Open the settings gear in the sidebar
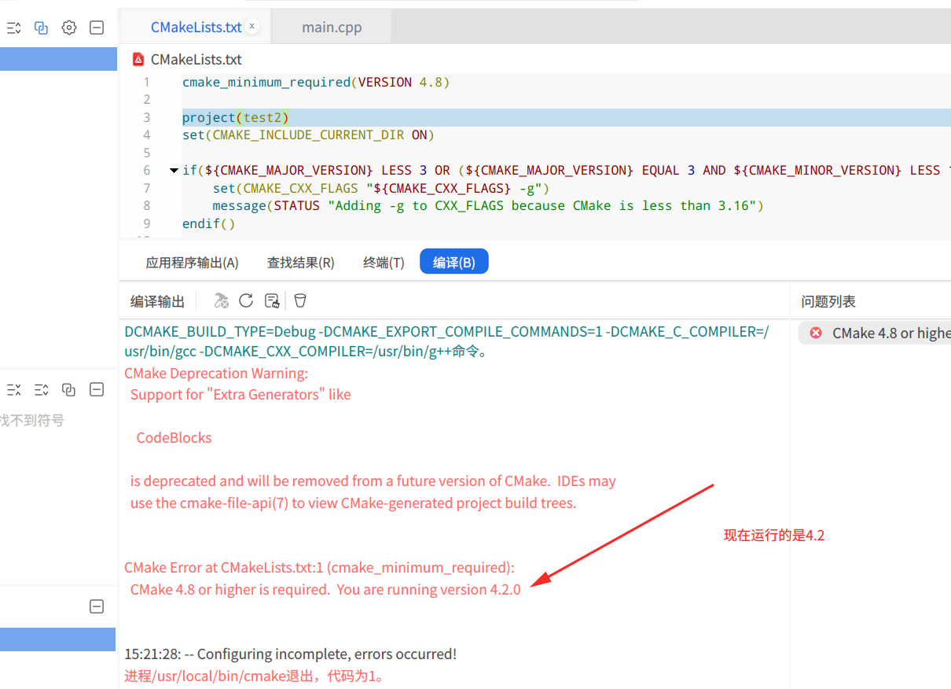This screenshot has width=951, height=689. point(69,28)
